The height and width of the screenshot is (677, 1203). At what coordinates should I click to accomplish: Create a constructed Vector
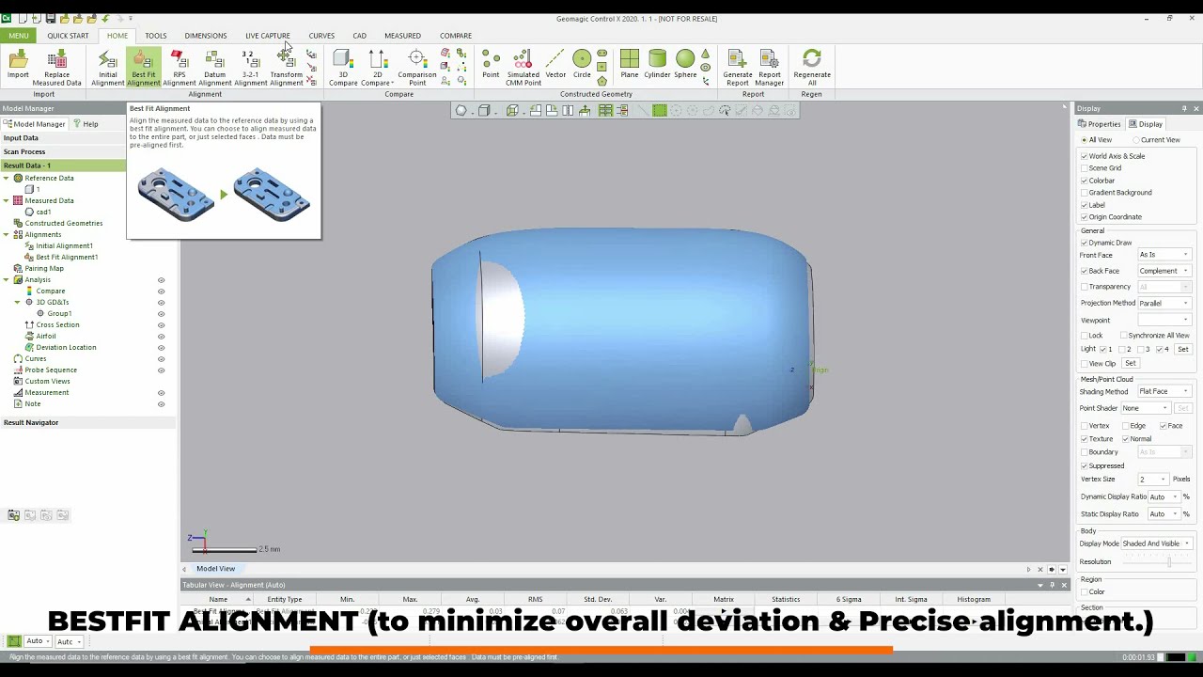[x=555, y=65]
